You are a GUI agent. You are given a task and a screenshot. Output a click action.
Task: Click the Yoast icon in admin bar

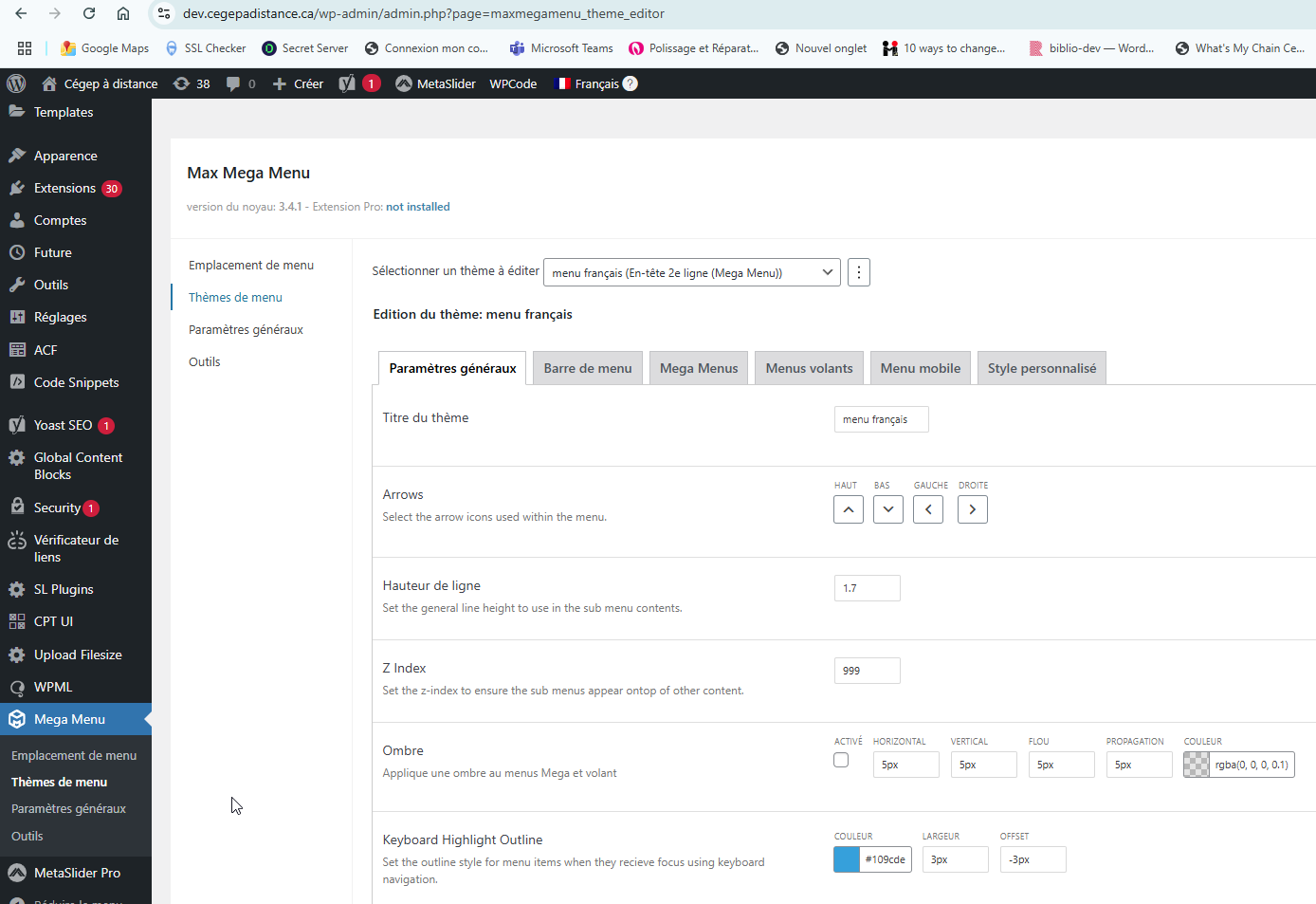348,83
